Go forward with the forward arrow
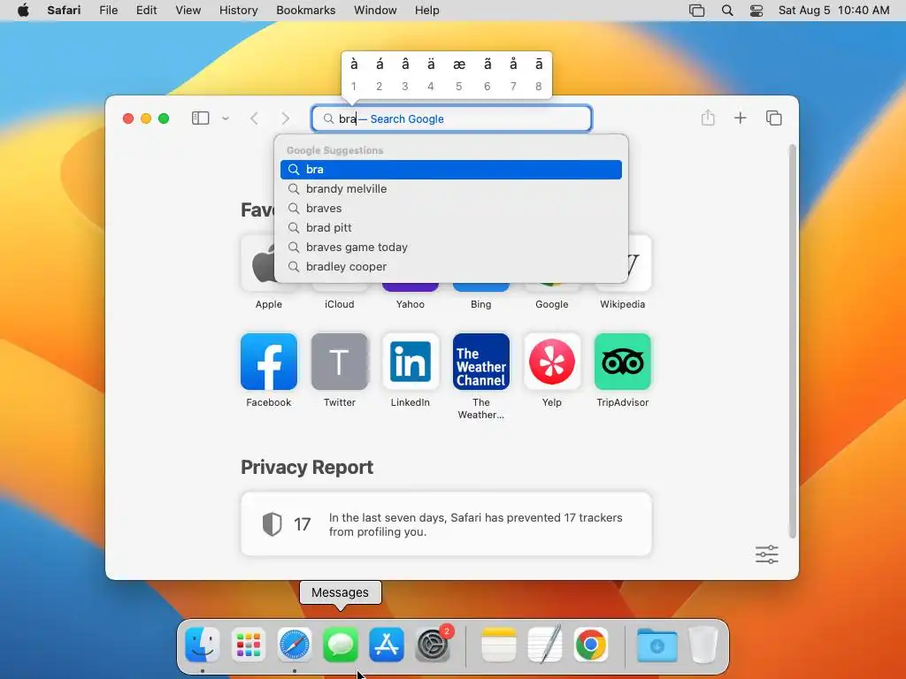 286,118
